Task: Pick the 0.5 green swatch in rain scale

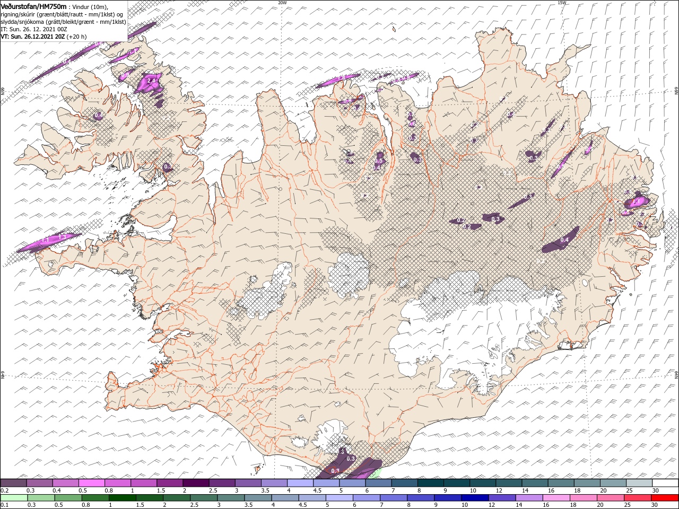Action: 68,498
